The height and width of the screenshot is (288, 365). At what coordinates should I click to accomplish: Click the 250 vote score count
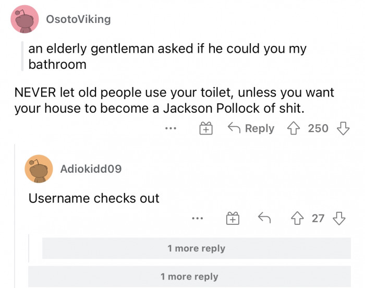click(318, 128)
